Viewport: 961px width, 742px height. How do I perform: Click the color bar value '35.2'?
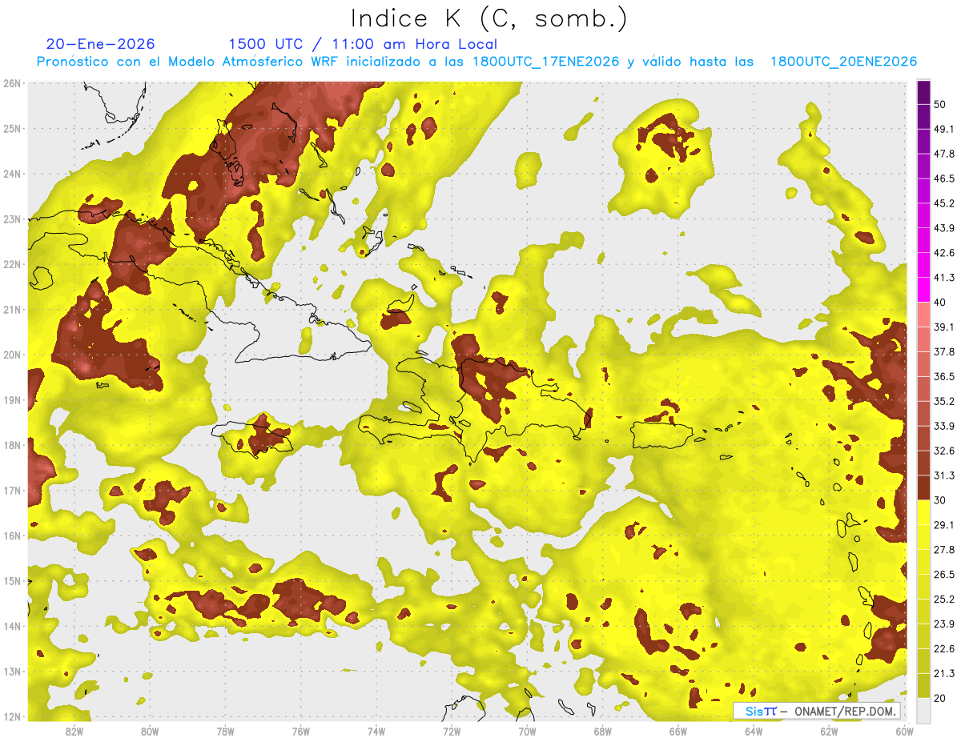[x=944, y=401]
